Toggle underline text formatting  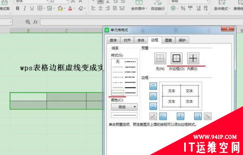click(x=32, y=8)
